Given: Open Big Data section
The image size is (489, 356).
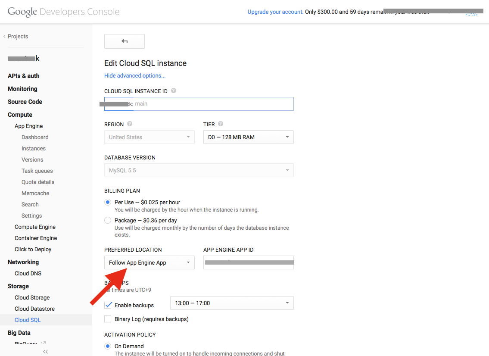Looking at the screenshot, I should click(x=19, y=333).
